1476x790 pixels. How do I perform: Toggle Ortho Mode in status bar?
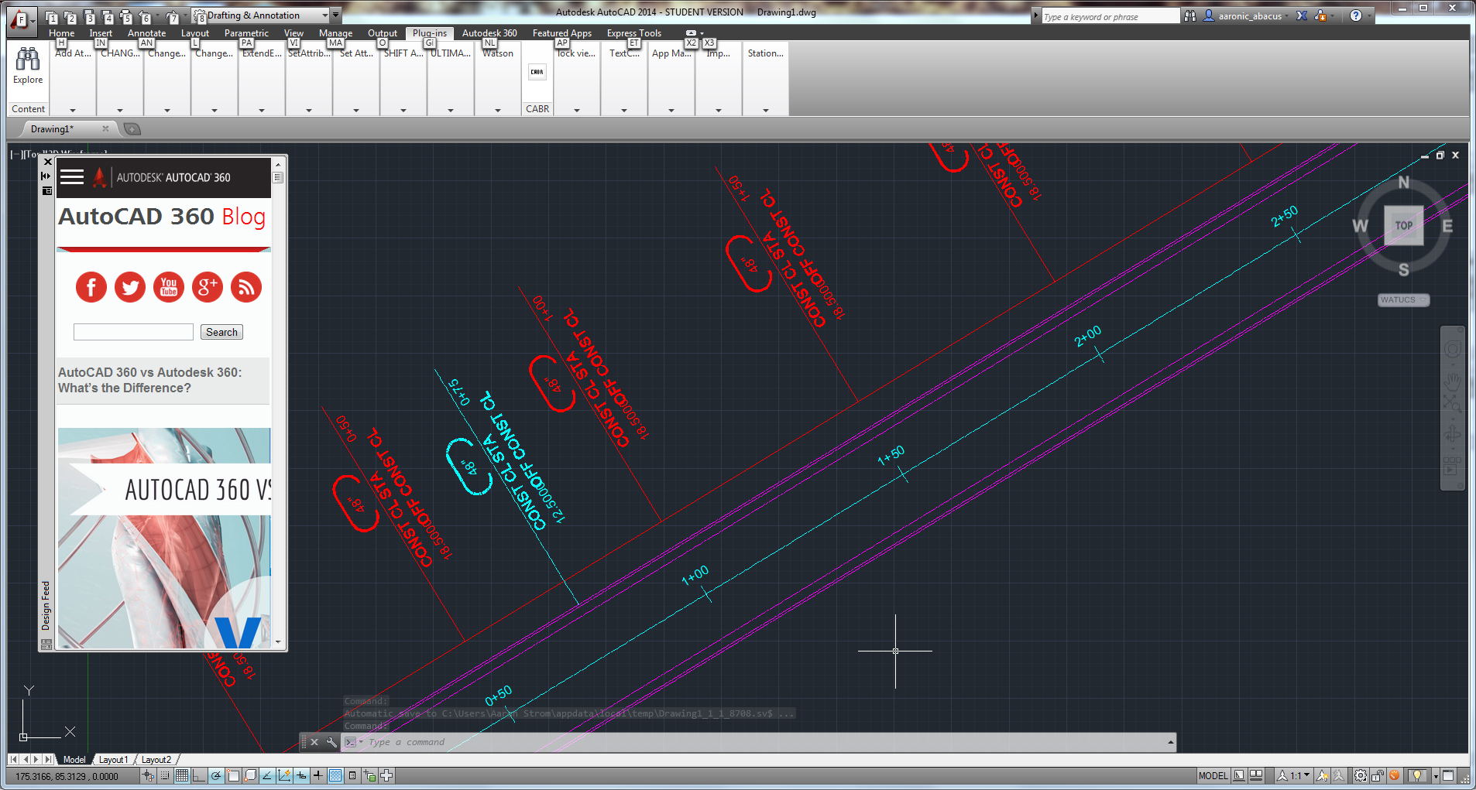198,775
